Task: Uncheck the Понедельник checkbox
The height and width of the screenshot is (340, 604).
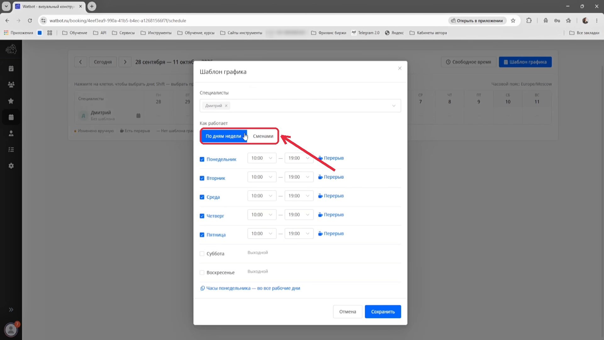Action: pos(202,159)
